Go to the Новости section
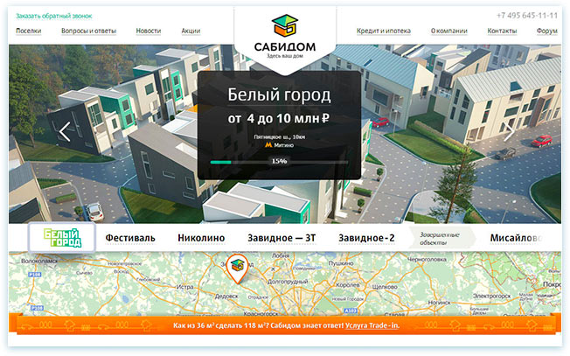Viewport: 570px width, 356px height. pos(149,31)
